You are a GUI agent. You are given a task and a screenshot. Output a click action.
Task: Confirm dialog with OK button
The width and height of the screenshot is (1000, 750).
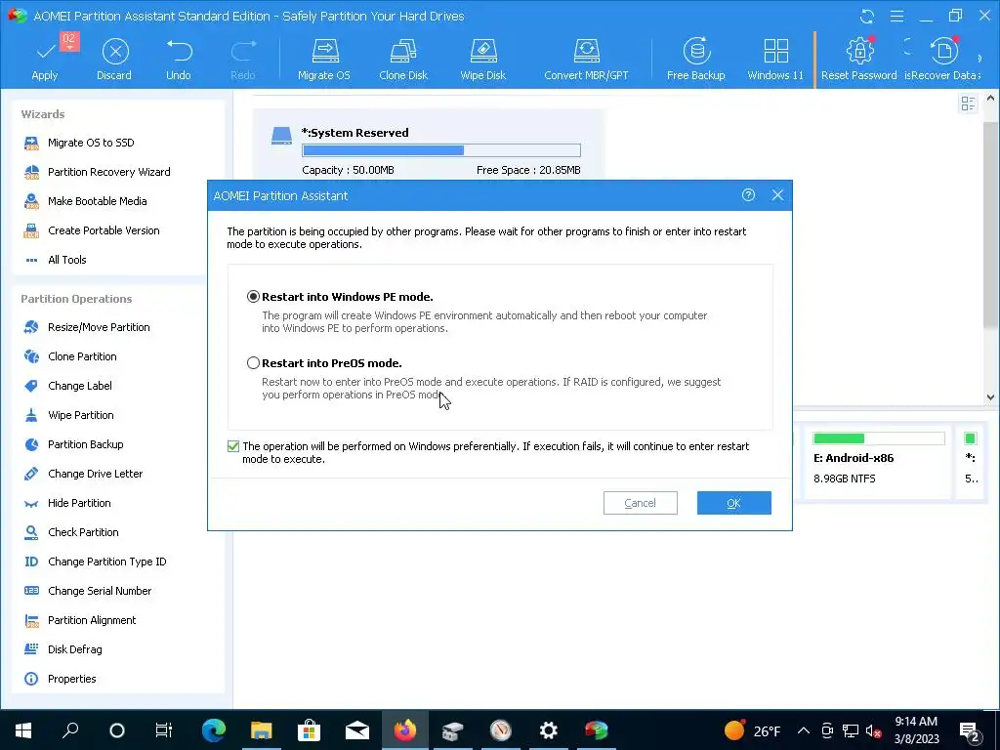(734, 503)
